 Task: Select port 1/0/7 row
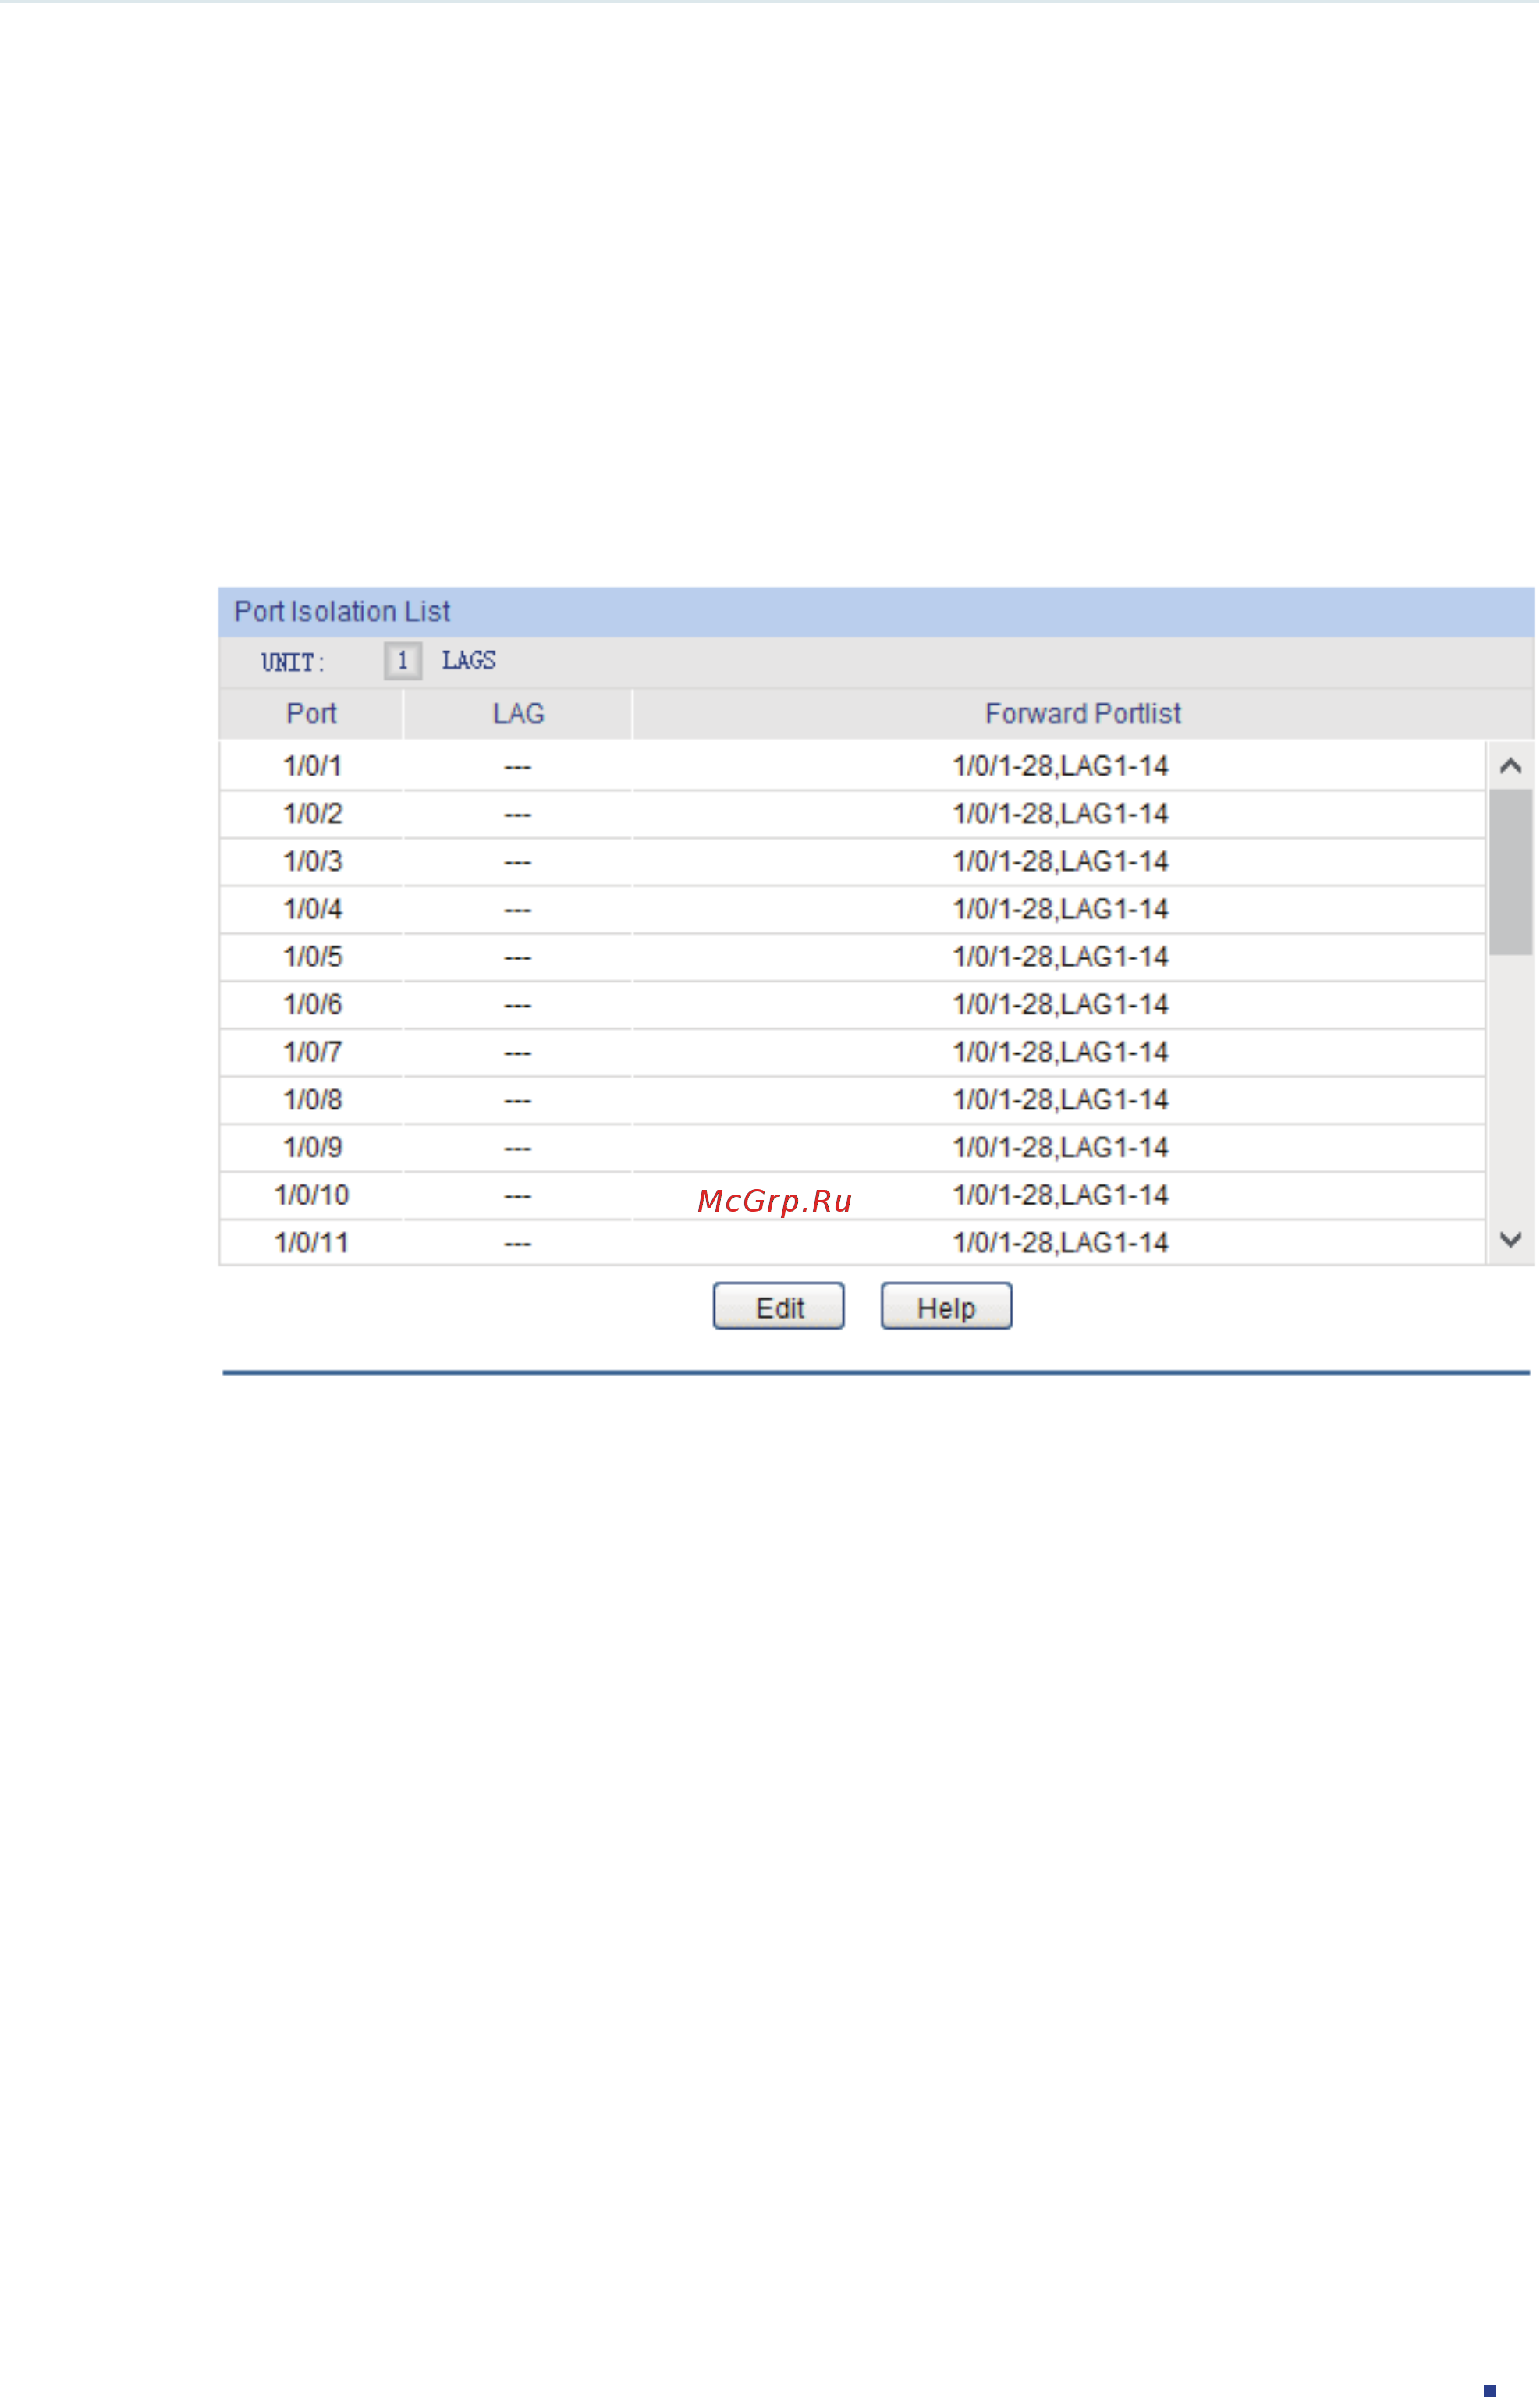pos(852,1052)
